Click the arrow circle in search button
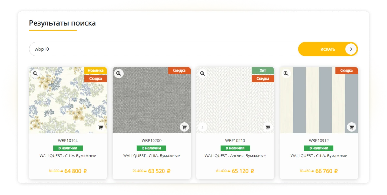Image resolution: width=387 pixels, height=195 pixels. tap(351, 49)
